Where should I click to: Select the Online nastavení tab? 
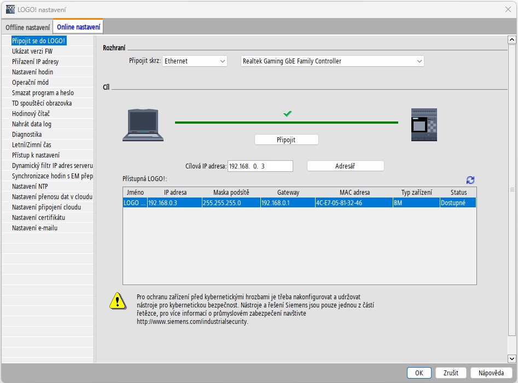click(x=78, y=27)
